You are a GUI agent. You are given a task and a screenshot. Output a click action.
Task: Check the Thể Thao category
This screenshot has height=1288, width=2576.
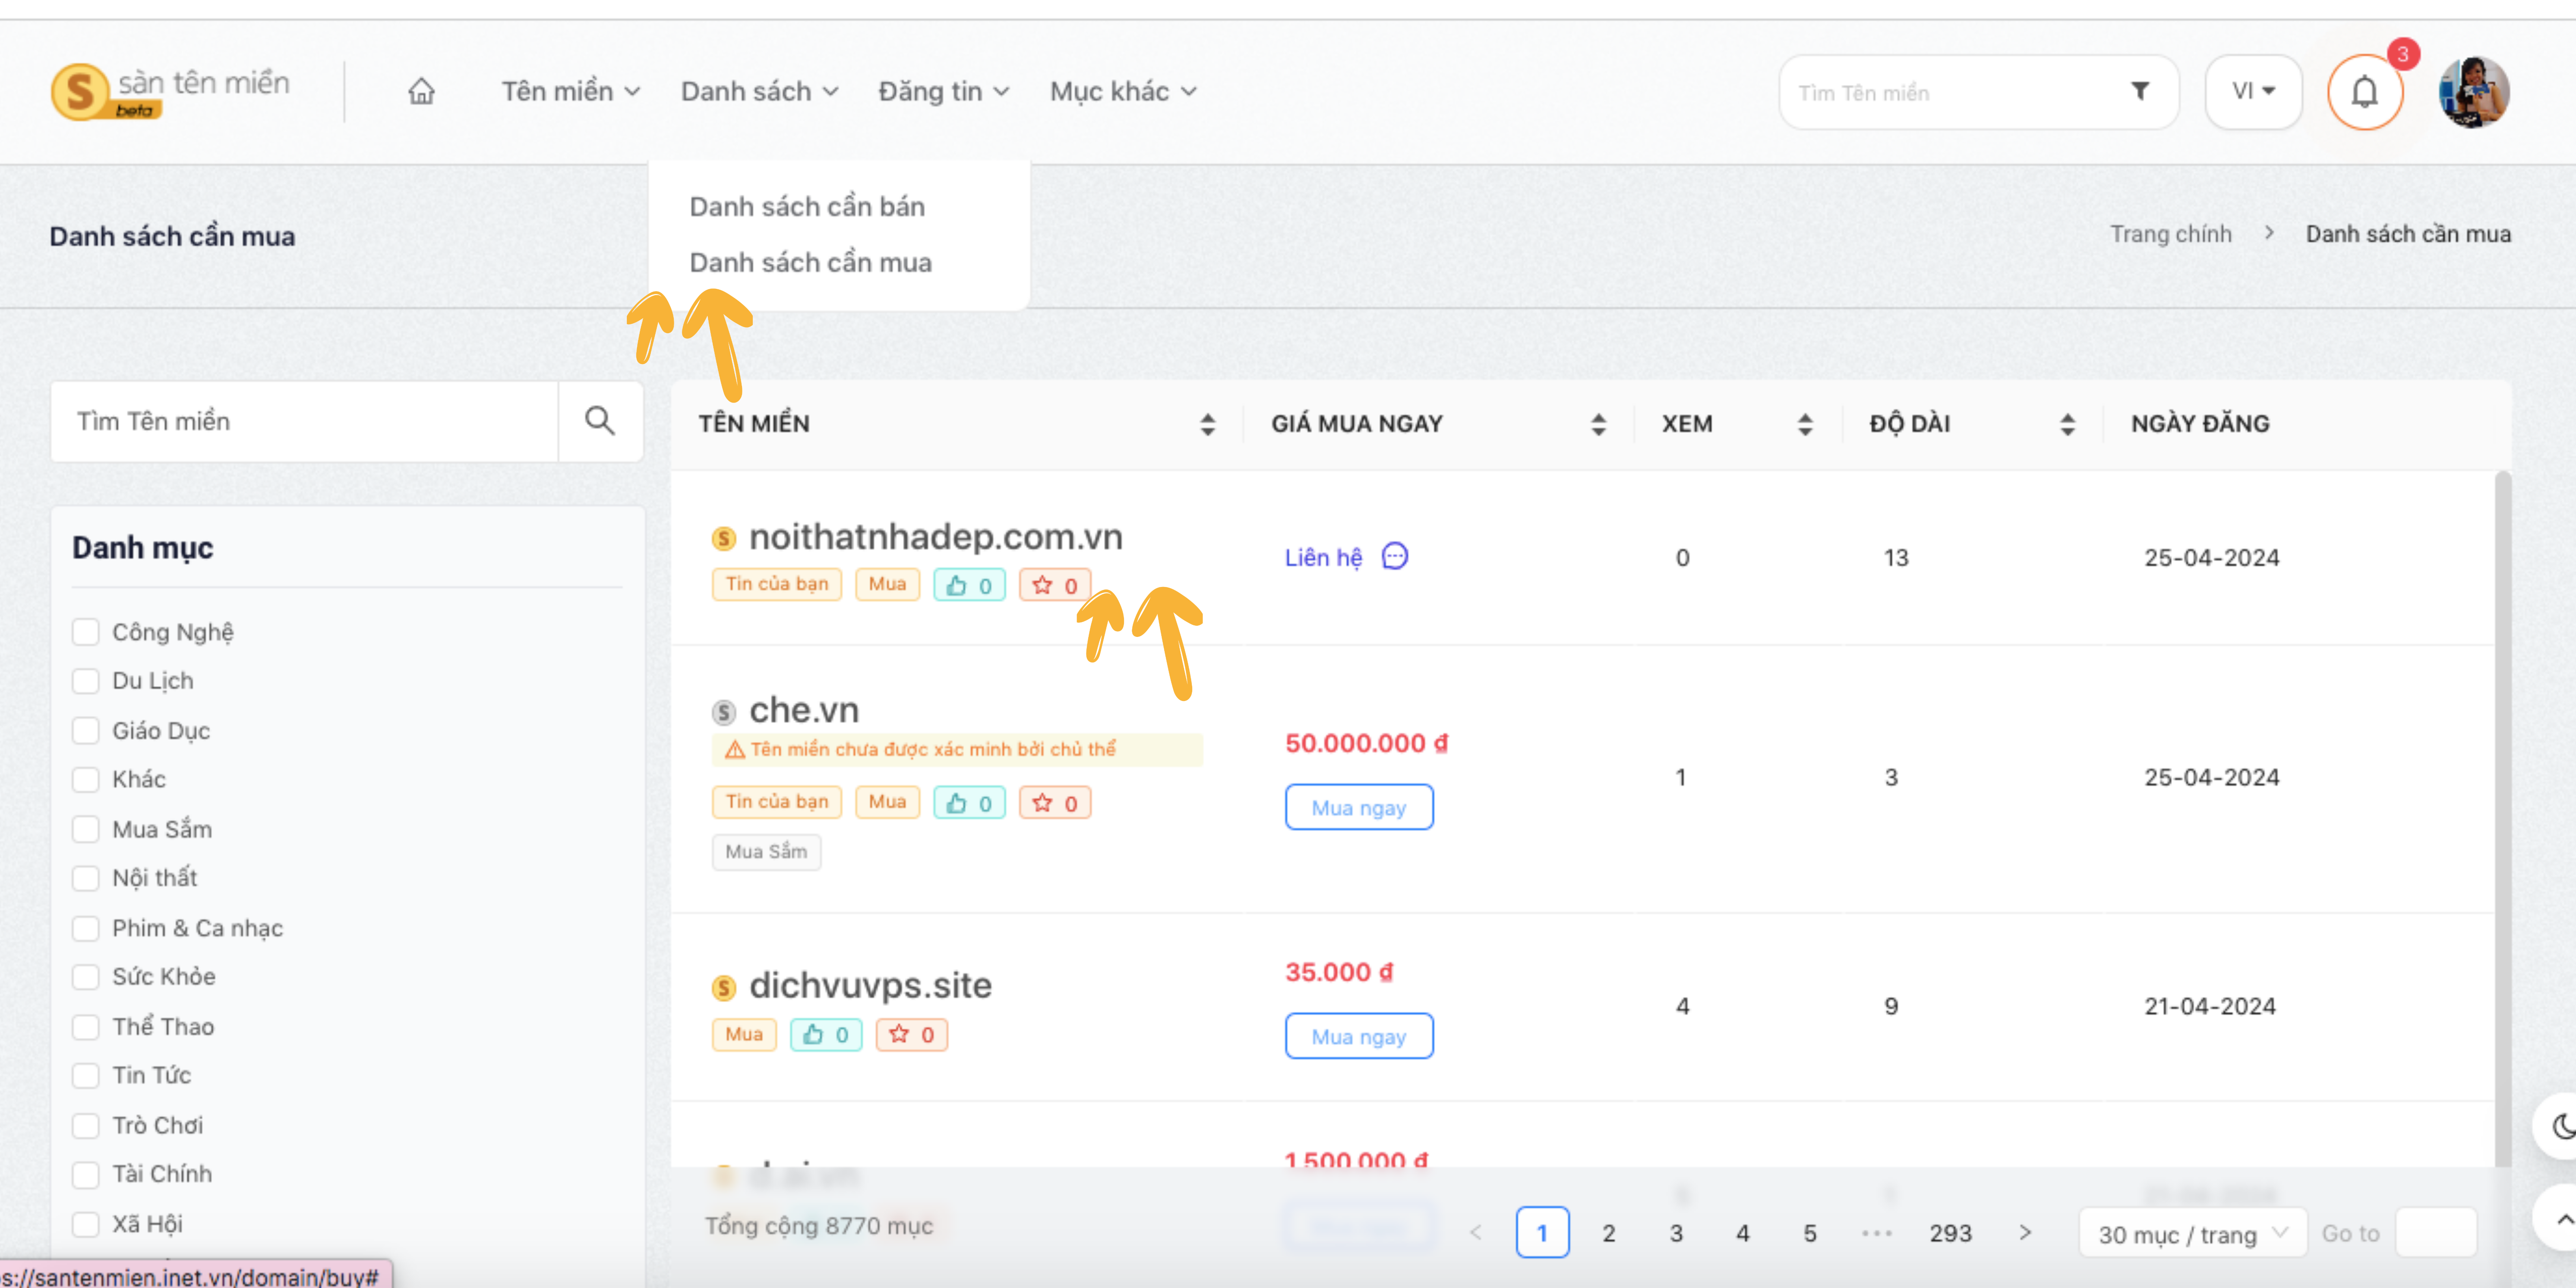click(86, 1027)
